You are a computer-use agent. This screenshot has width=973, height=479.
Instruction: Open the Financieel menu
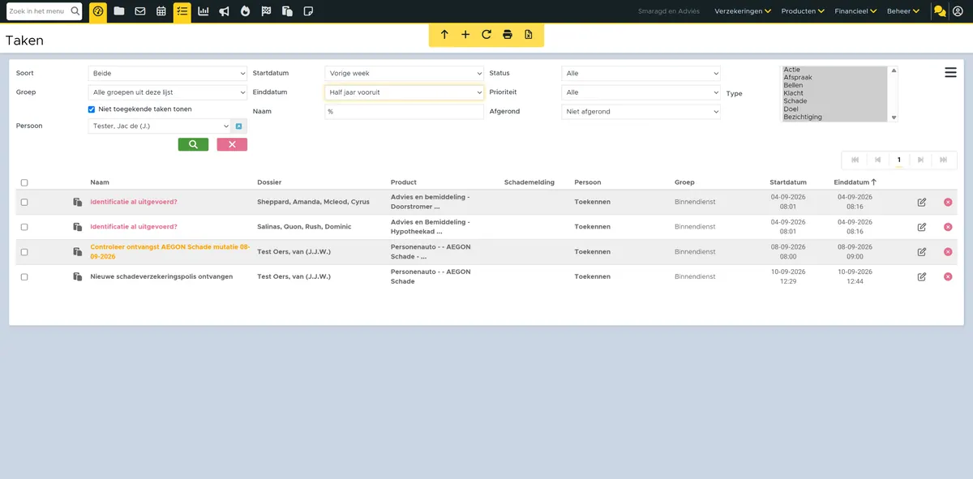[856, 11]
